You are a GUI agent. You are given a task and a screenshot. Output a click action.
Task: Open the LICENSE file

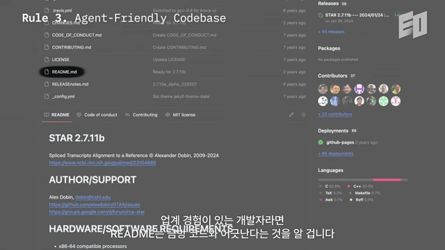pos(60,60)
